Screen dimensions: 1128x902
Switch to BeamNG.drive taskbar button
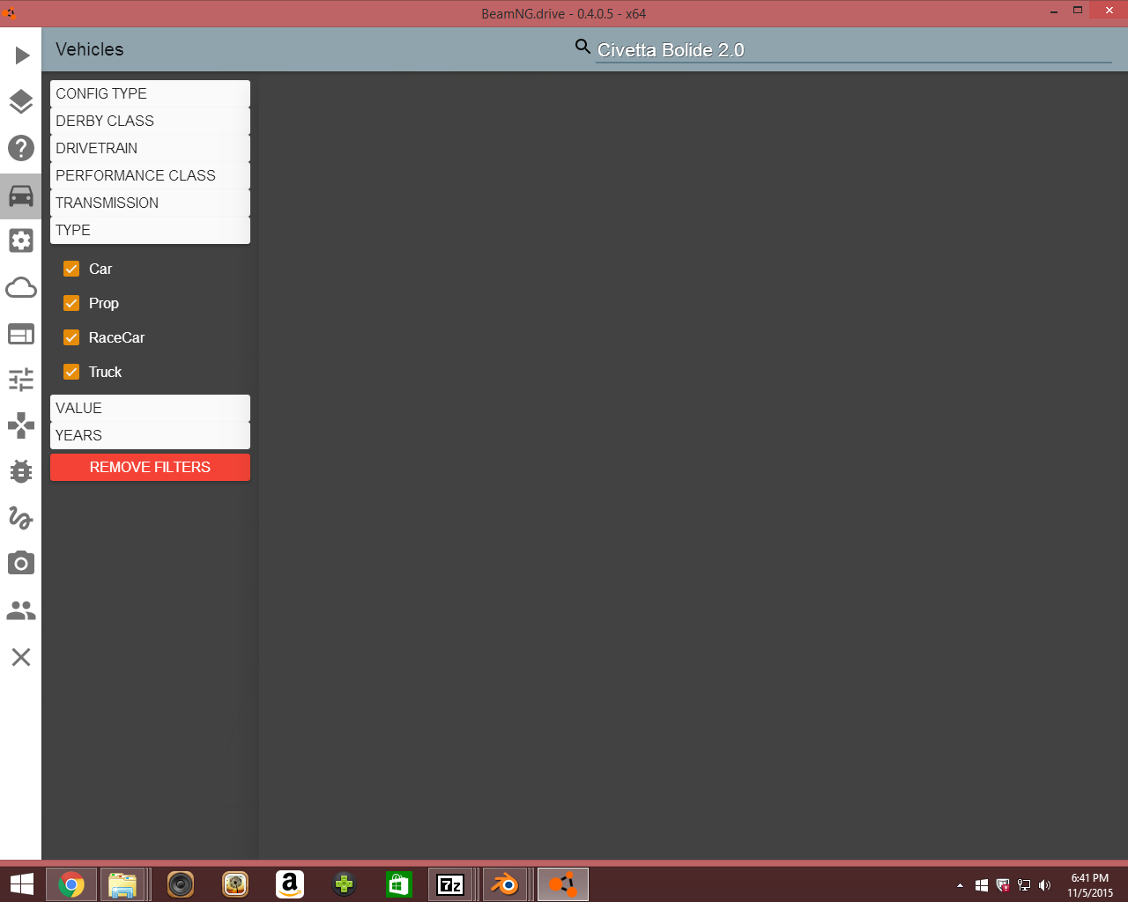pyautogui.click(x=563, y=884)
